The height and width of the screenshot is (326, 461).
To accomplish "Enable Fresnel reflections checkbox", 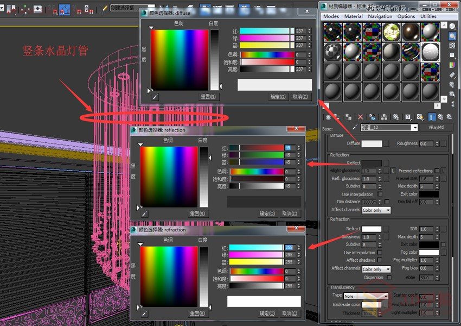I will coord(437,170).
